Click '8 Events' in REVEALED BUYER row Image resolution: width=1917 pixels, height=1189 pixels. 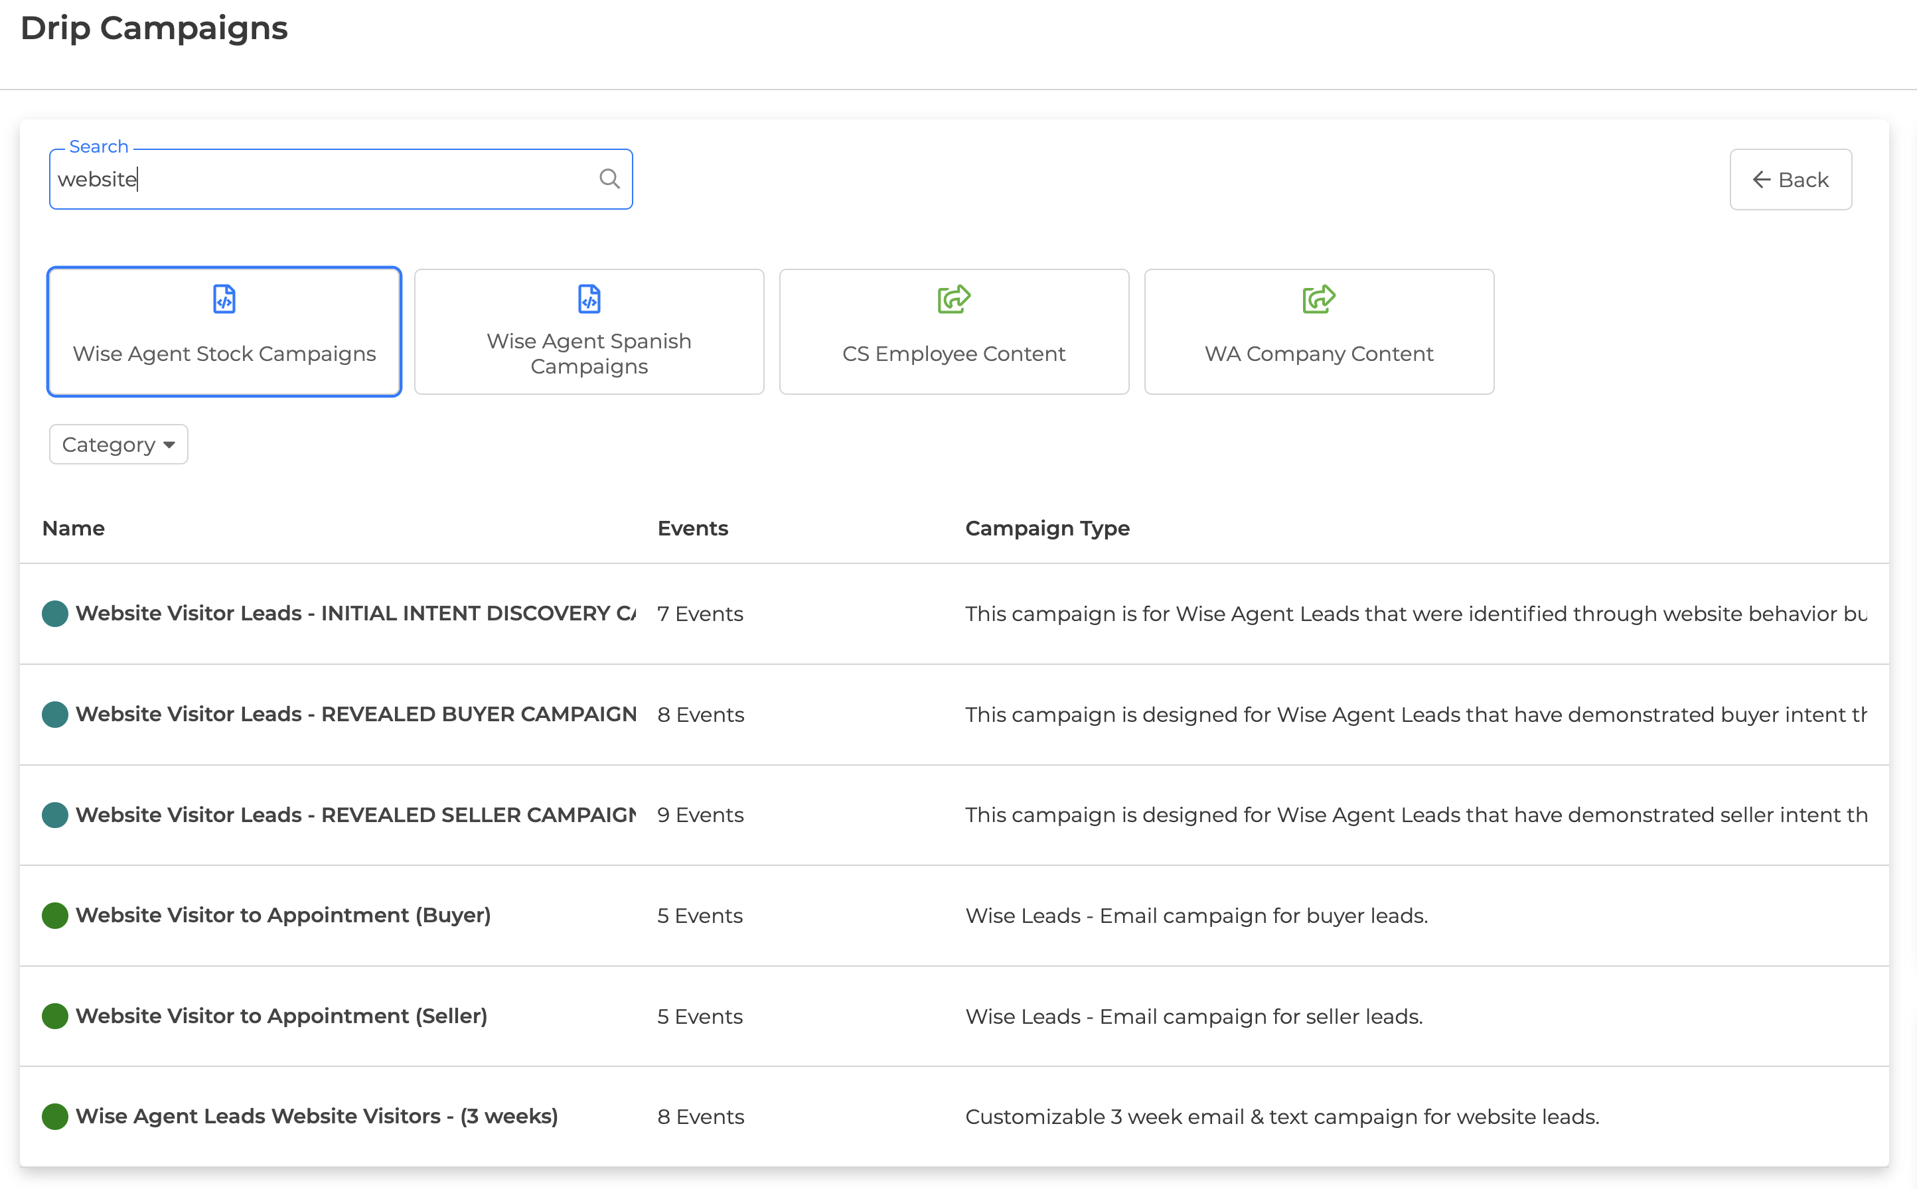(701, 714)
